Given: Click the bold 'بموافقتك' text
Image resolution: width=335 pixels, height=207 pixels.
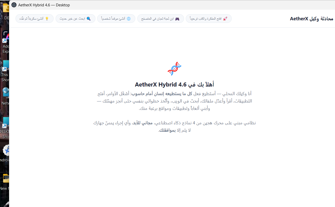Looking at the screenshot, I should pyautogui.click(x=167, y=130).
